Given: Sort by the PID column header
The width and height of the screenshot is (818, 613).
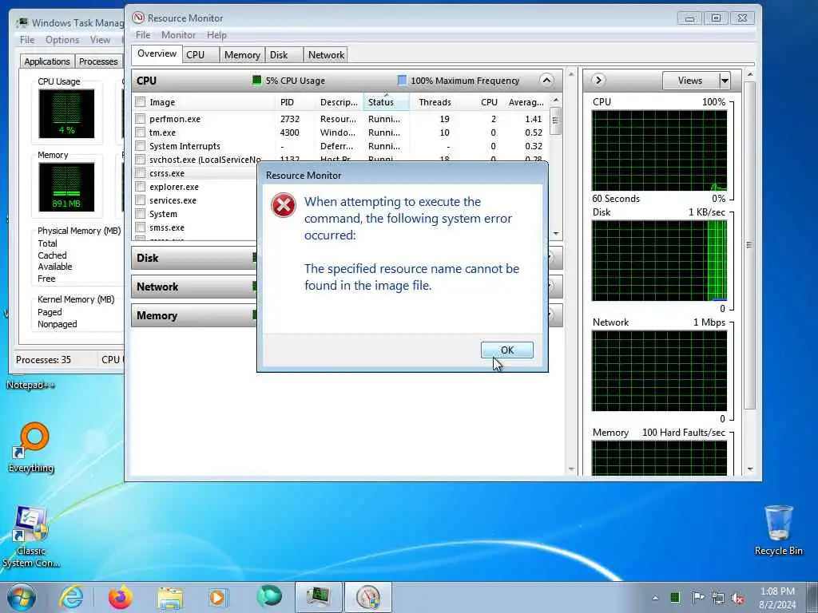Looking at the screenshot, I should (296, 102).
